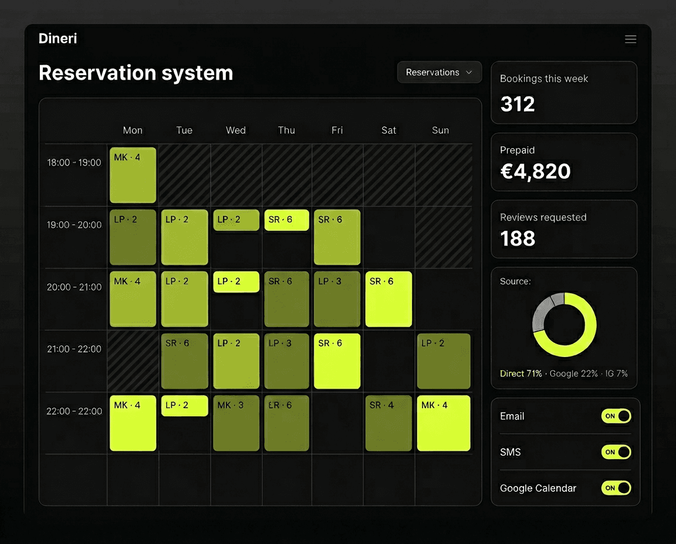The image size is (676, 544).
Task: Click the 20:00 - 21:00 time label
Action: (x=74, y=287)
